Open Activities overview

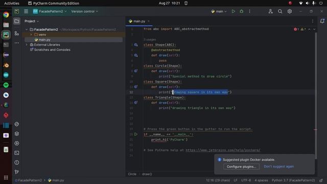[12, 3]
